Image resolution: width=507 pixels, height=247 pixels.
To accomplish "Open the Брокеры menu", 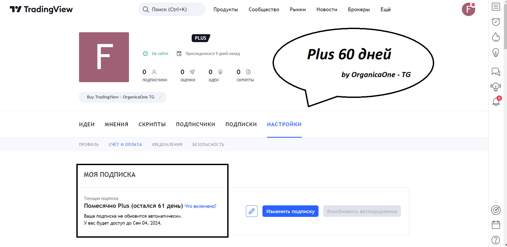I will coord(359,10).
